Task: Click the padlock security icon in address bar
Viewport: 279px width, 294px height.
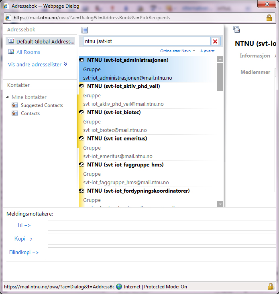Action: pos(269,18)
